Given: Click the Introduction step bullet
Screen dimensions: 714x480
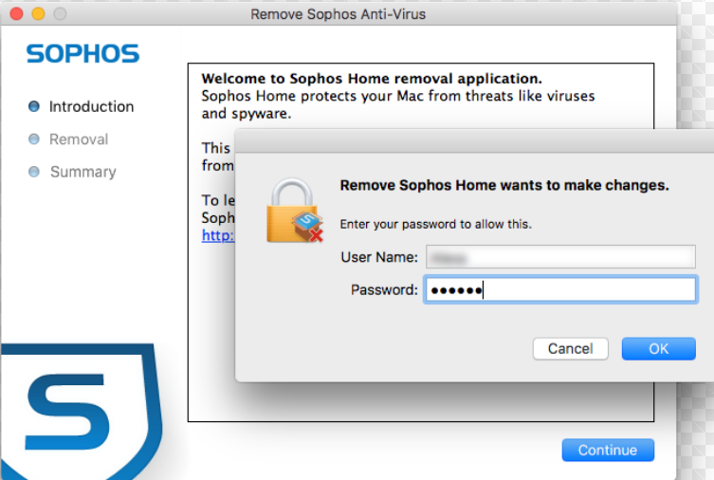Looking at the screenshot, I should coord(34,107).
